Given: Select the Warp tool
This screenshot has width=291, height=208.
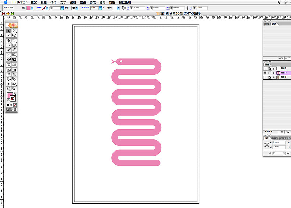Looking at the screenshot, I should tap(8, 59).
